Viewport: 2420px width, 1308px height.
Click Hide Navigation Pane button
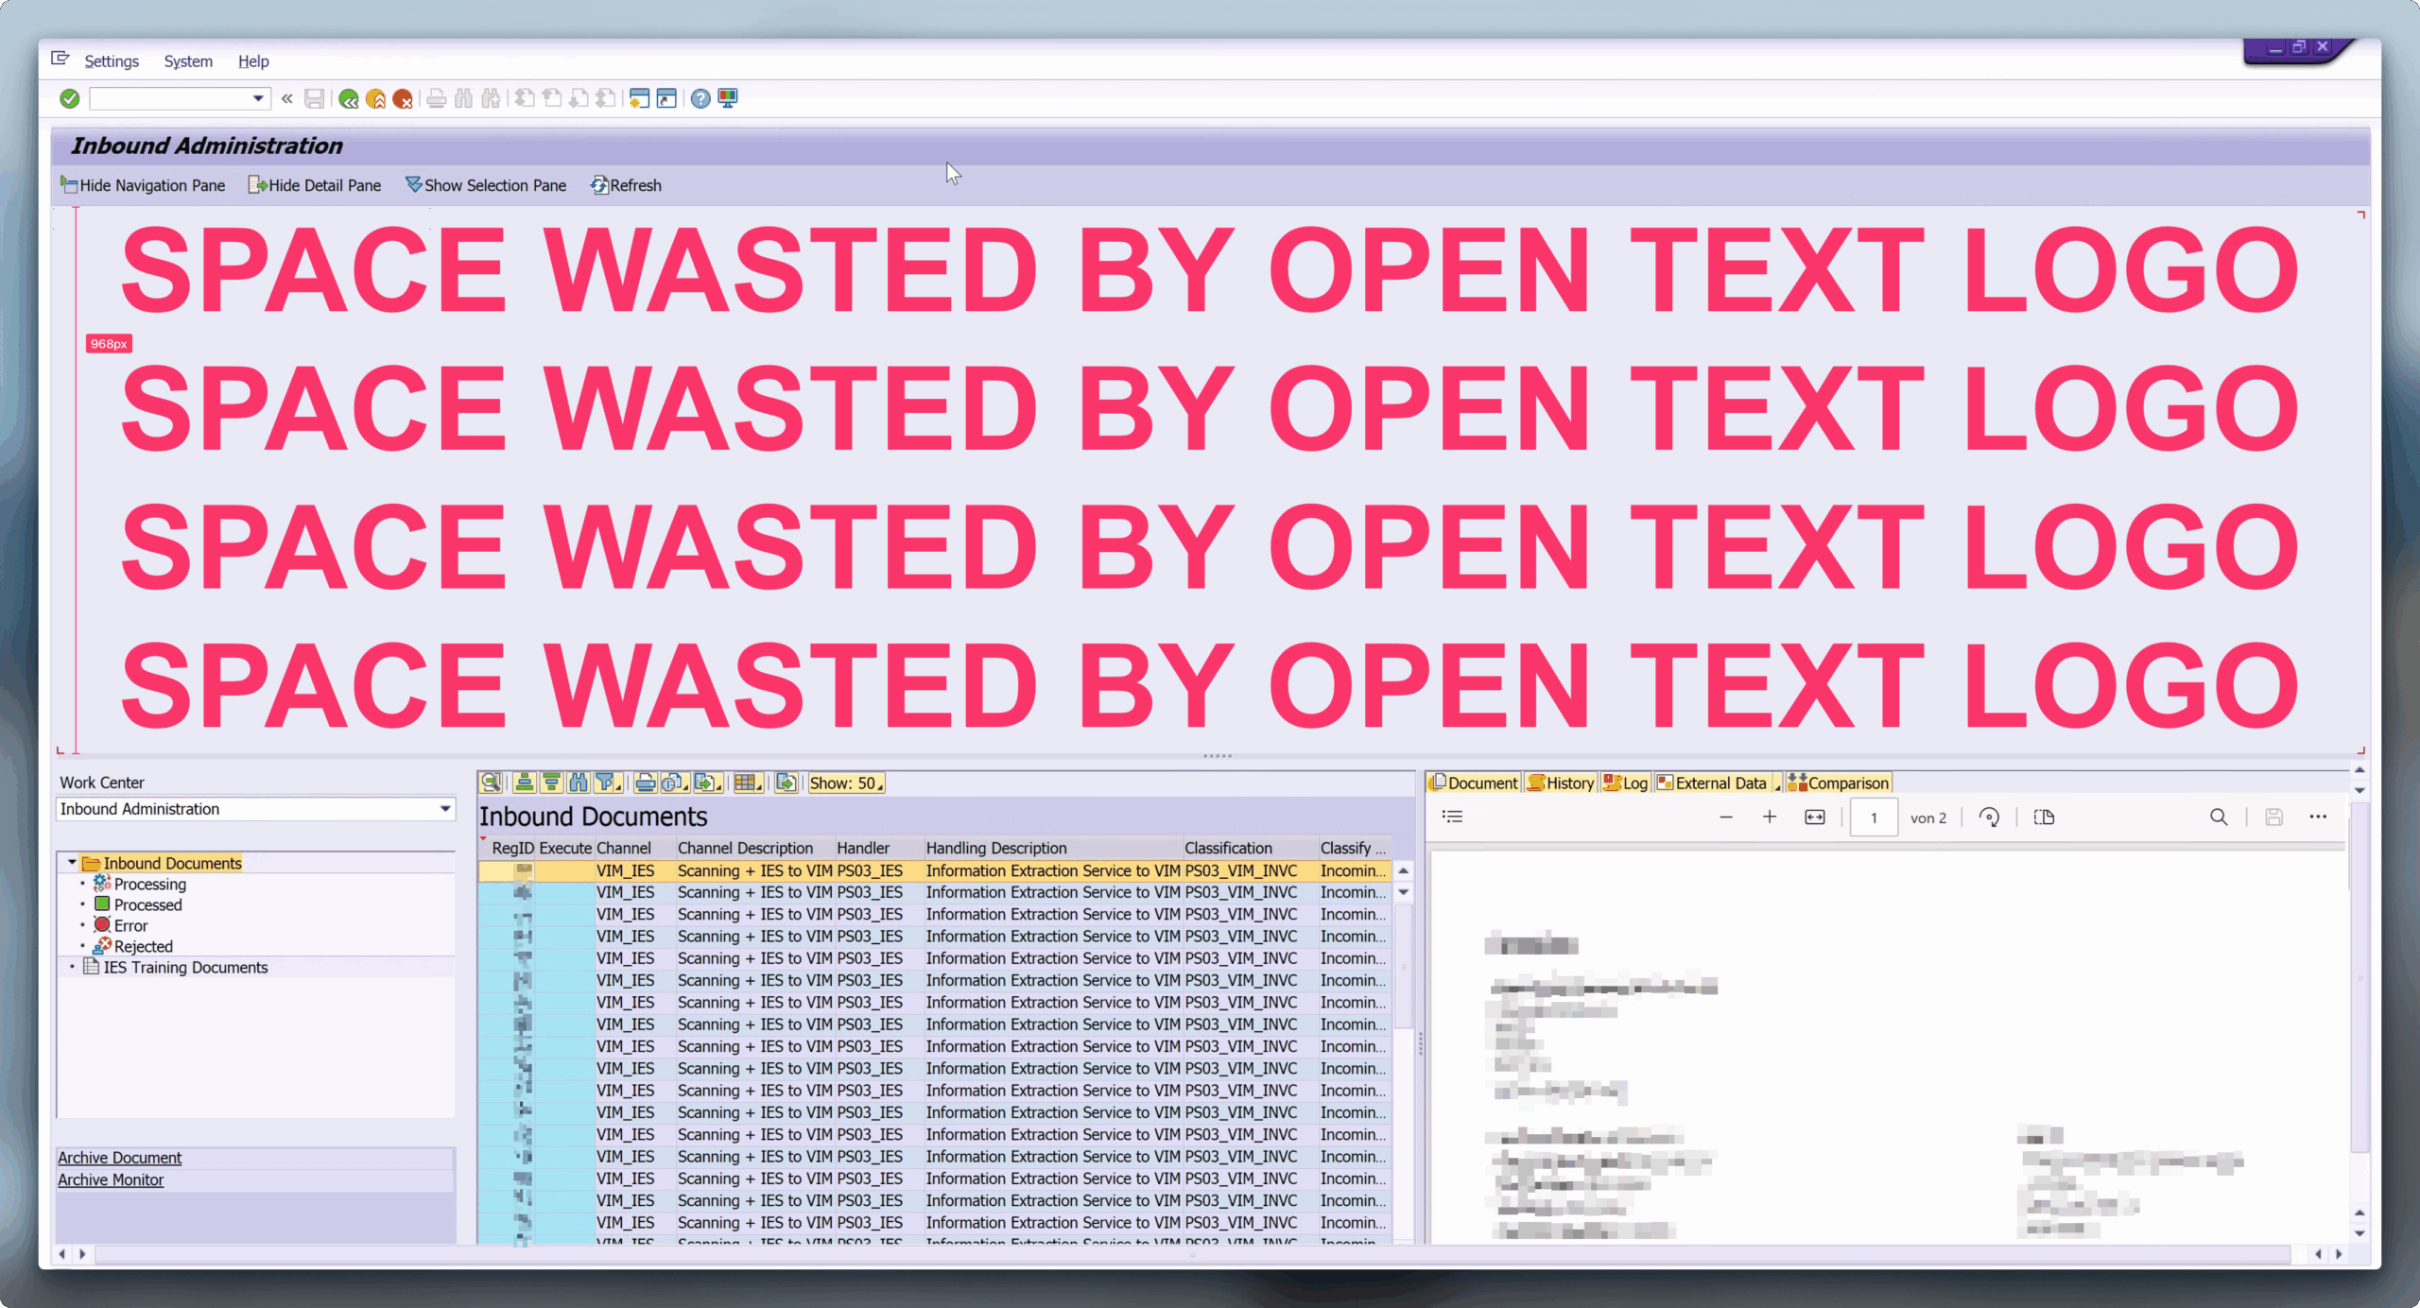143,185
